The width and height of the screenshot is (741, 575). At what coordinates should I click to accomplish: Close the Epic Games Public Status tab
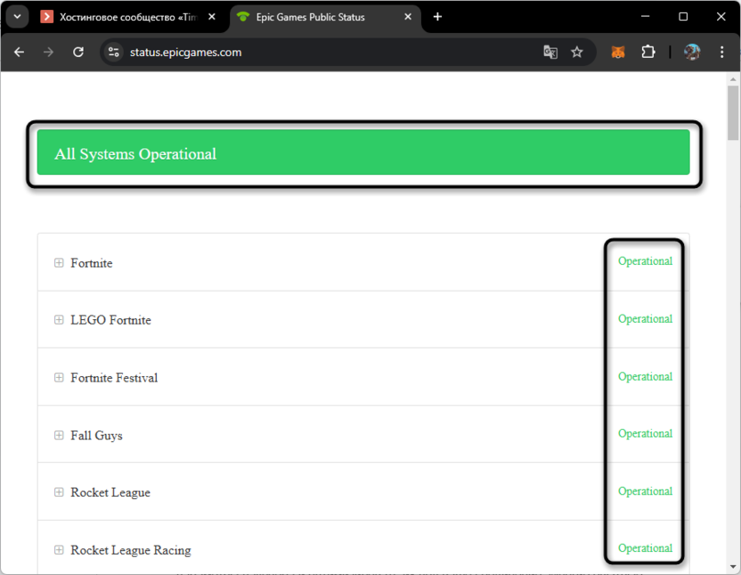408,17
